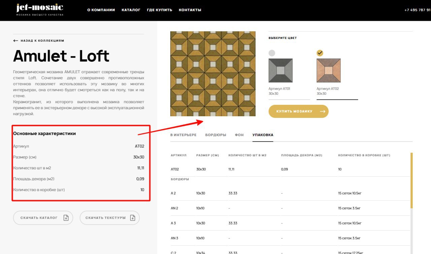Click the AT02 cell in packaging table
The height and width of the screenshot is (254, 431).
174,169
